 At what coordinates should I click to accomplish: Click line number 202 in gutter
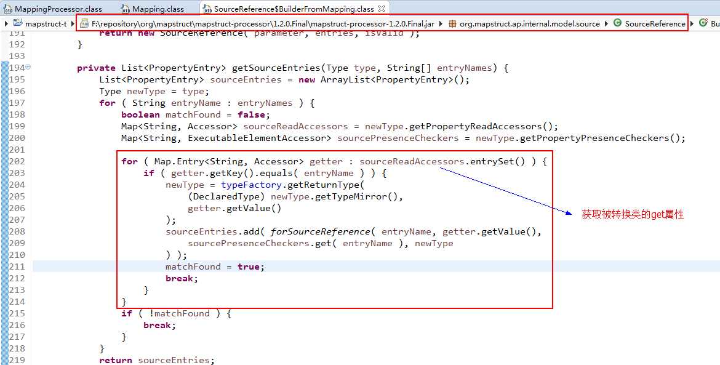(17, 161)
